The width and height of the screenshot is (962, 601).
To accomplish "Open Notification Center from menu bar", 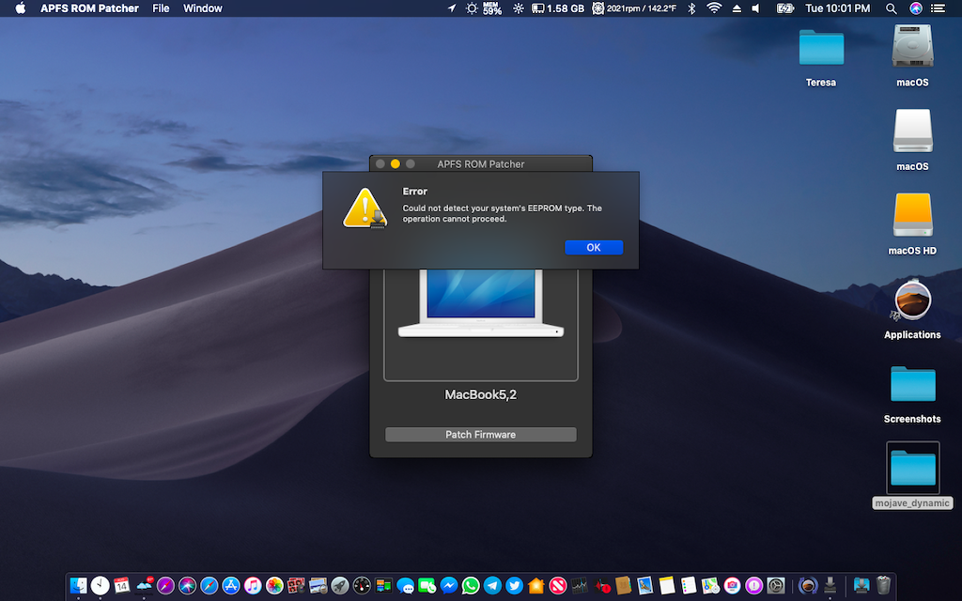I will coord(938,8).
